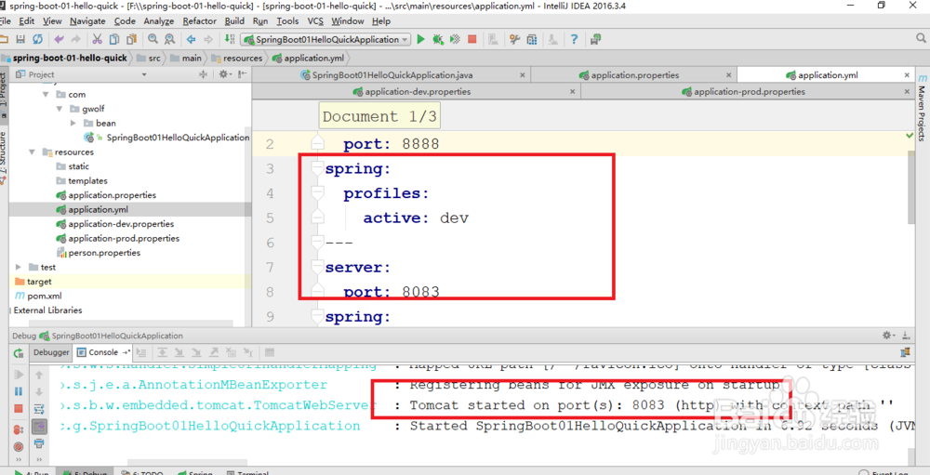This screenshot has width=930, height=475.
Task: Open the Maven Projects side panel
Action: tap(922, 108)
